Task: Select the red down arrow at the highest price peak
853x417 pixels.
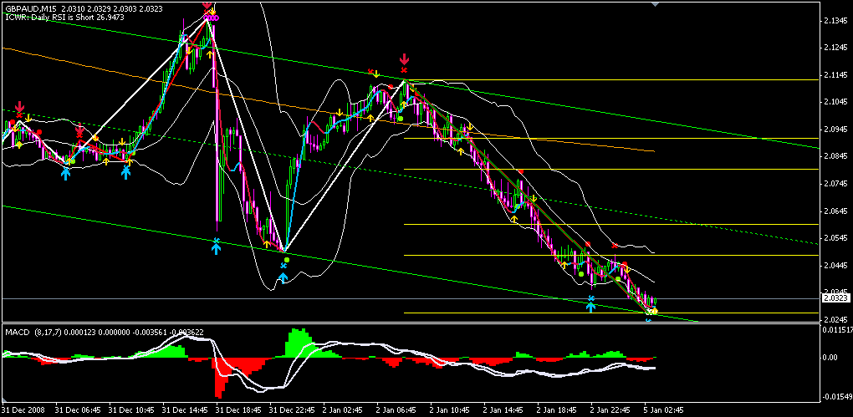Action: tap(207, 4)
